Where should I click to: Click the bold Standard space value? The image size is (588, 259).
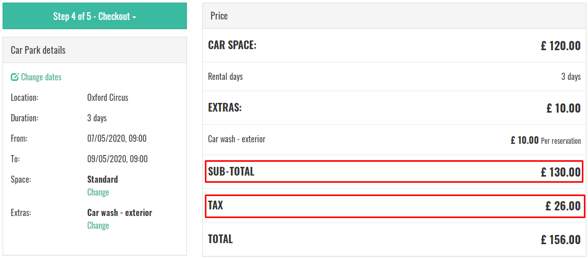(x=102, y=179)
